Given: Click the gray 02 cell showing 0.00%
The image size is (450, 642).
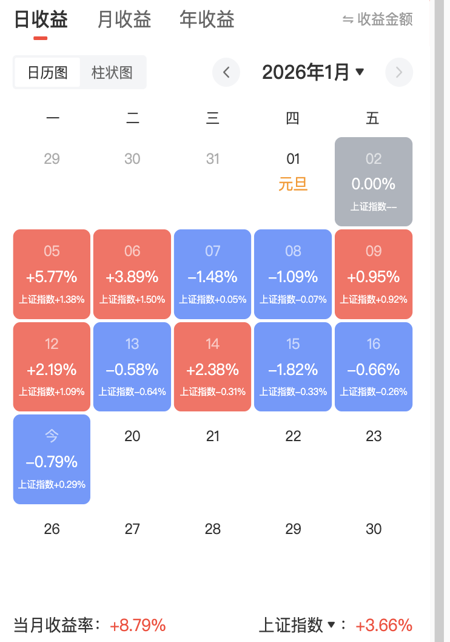Looking at the screenshot, I should click(374, 181).
